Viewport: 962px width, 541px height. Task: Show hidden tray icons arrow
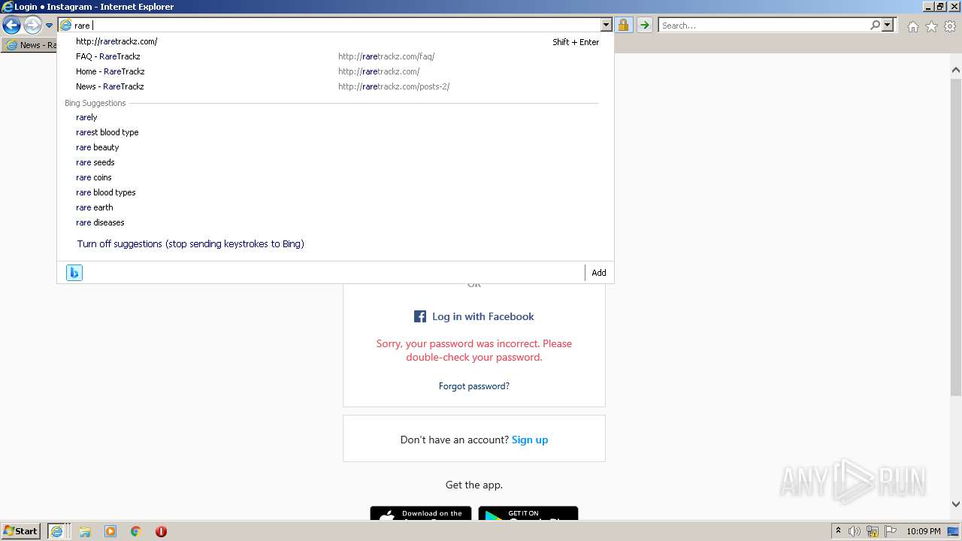pyautogui.click(x=838, y=531)
